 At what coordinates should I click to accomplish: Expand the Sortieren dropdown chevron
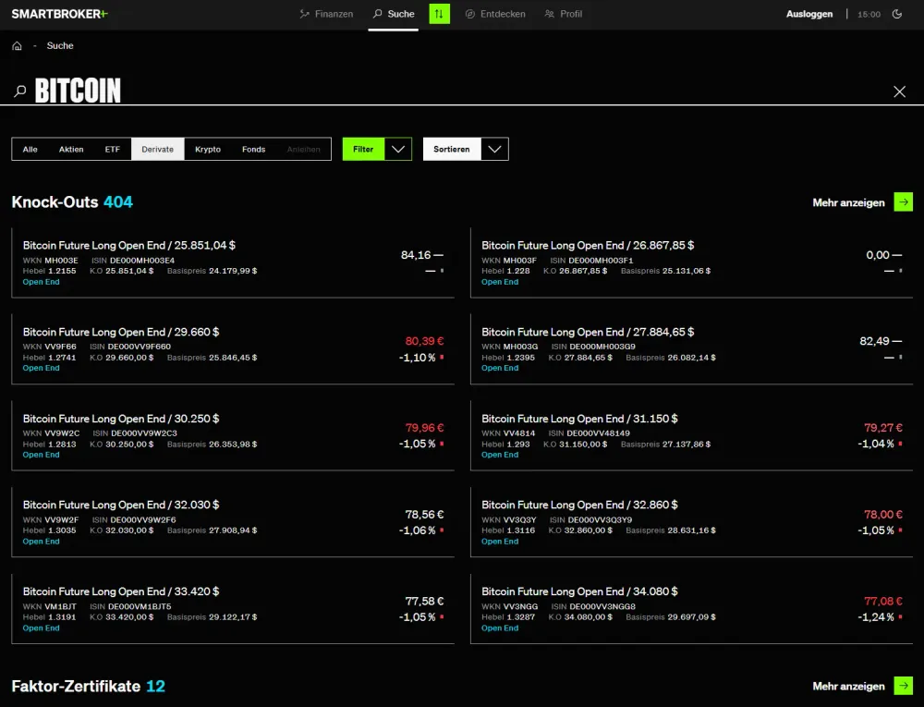click(x=495, y=149)
